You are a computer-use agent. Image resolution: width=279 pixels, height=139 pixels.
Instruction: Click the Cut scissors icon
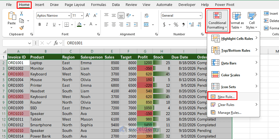coord(22,13)
